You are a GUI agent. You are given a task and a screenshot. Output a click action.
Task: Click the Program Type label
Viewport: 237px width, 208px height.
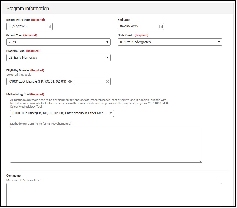[x=23, y=51]
